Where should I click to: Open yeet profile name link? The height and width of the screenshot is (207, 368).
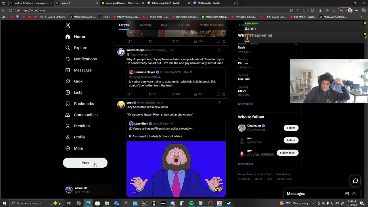click(x=129, y=103)
